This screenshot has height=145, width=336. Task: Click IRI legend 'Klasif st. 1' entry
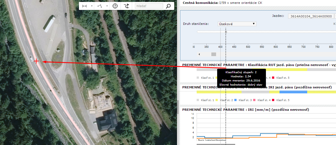point(206,100)
